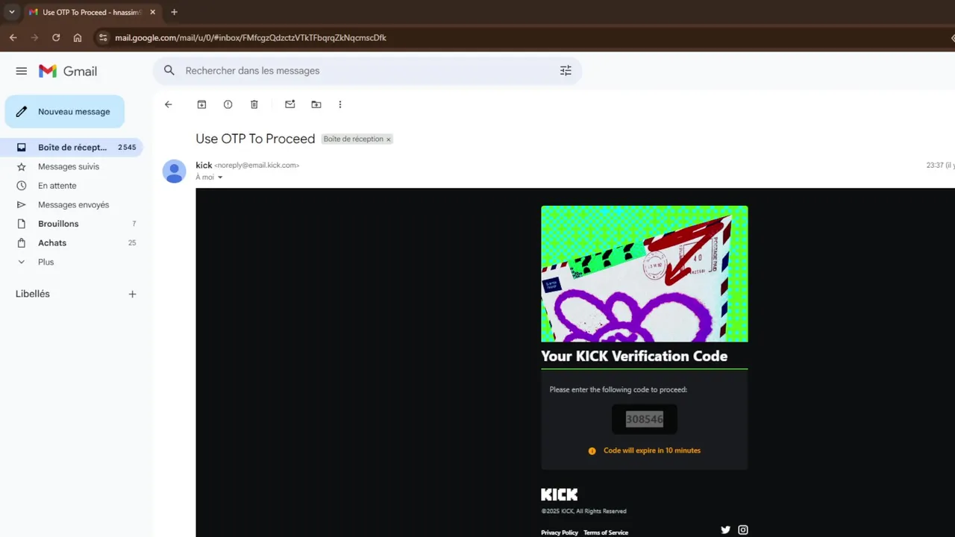Click Libellés heading
The height and width of the screenshot is (537, 955).
(33, 294)
